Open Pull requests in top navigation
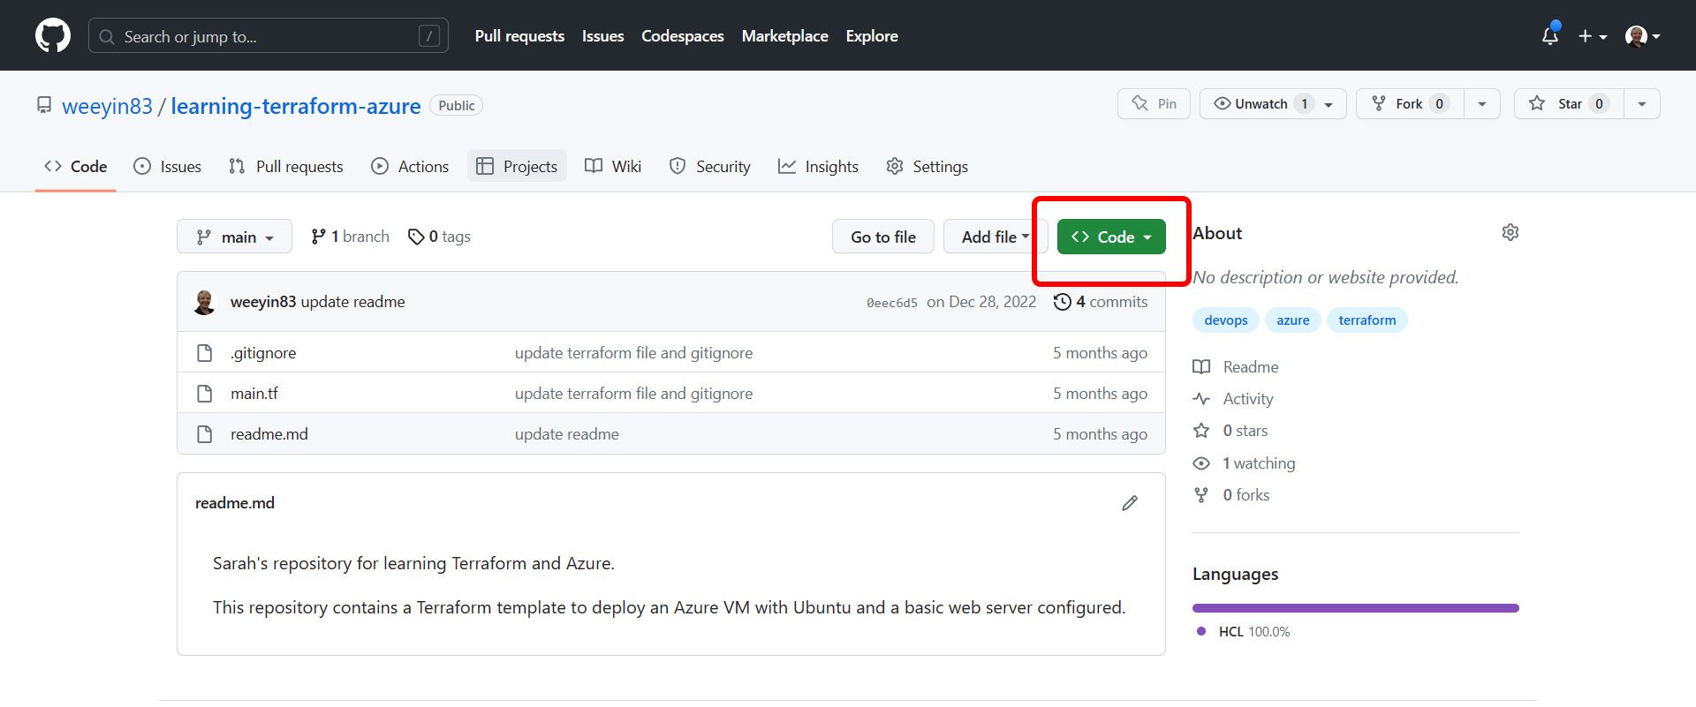The width and height of the screenshot is (1696, 707). (519, 36)
